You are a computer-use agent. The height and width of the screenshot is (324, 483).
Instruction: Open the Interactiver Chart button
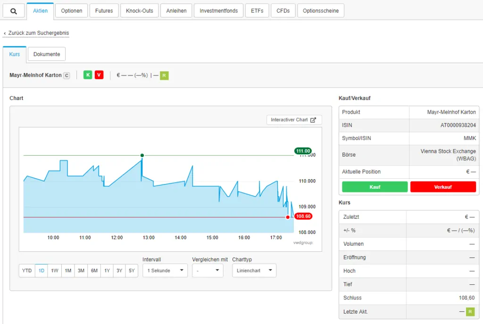coord(294,120)
